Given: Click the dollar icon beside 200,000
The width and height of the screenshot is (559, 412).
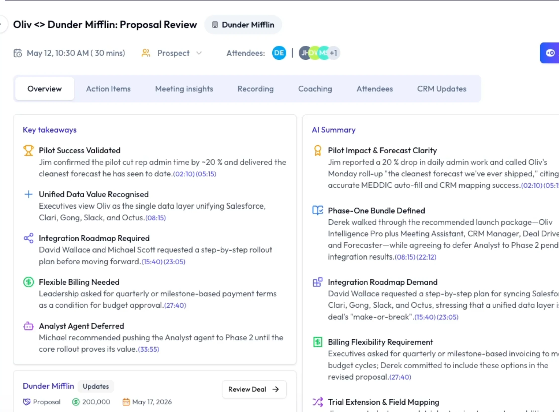Looking at the screenshot, I should click(x=76, y=402).
